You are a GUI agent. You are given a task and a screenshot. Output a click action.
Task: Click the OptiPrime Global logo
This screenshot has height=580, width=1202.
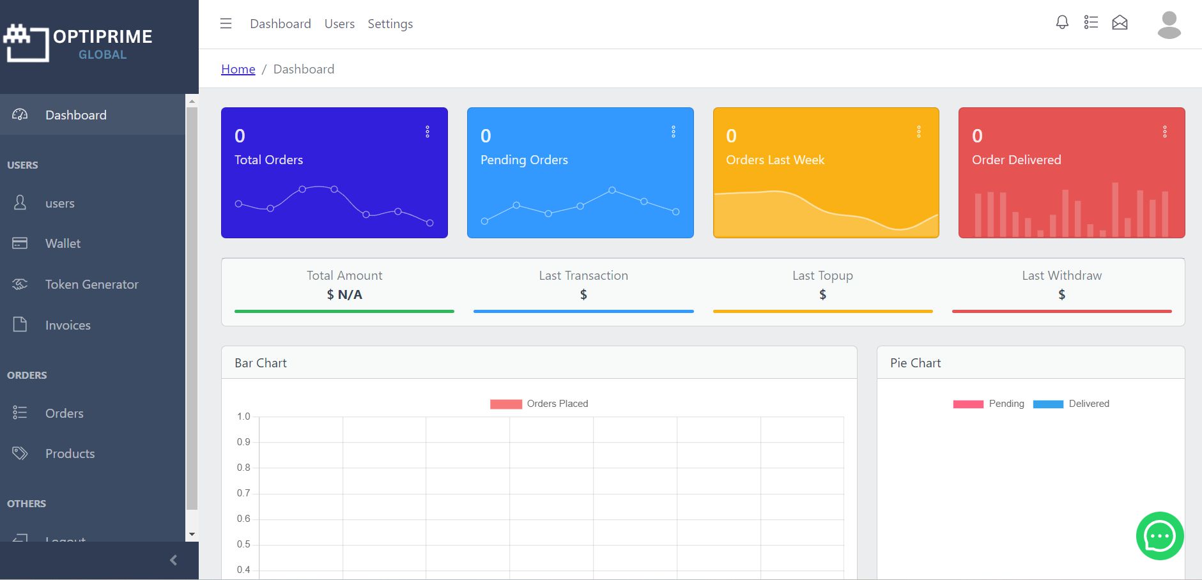(78, 43)
